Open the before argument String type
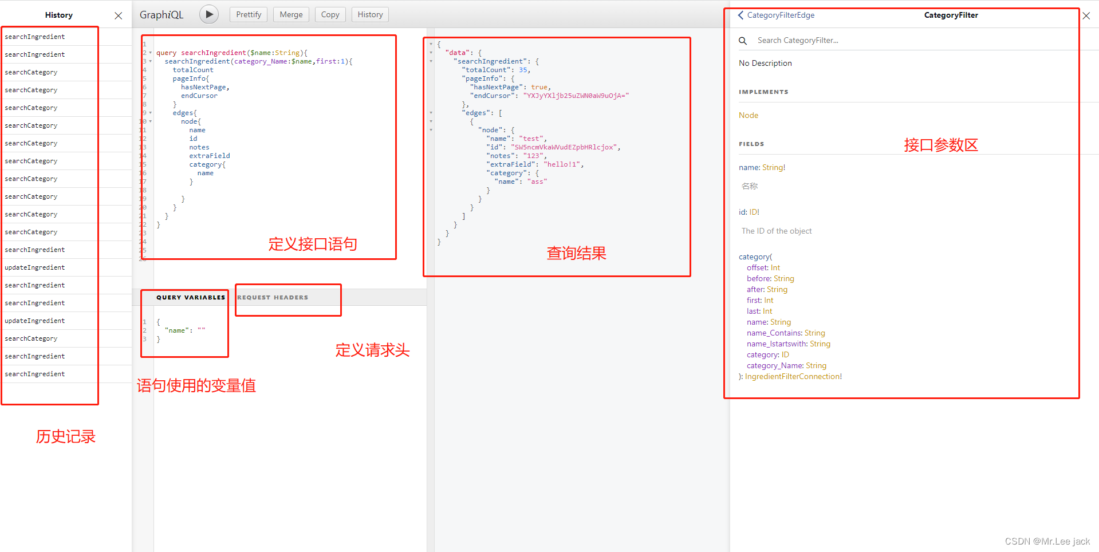Viewport: 1099px width, 552px height. [x=784, y=278]
